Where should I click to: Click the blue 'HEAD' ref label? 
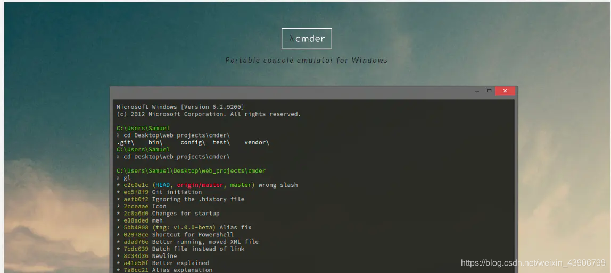pos(162,185)
